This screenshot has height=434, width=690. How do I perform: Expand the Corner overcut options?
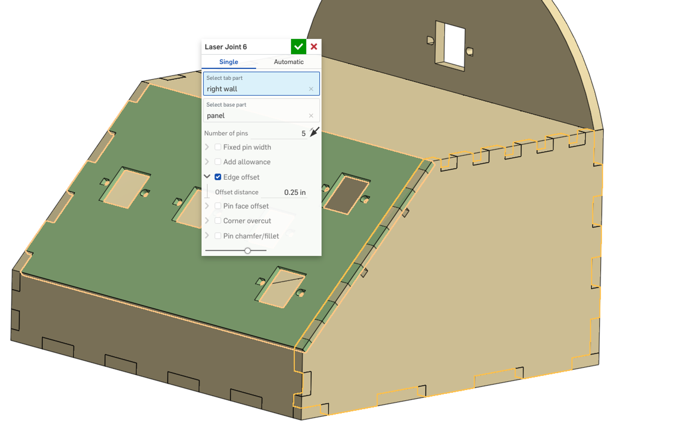click(x=207, y=220)
